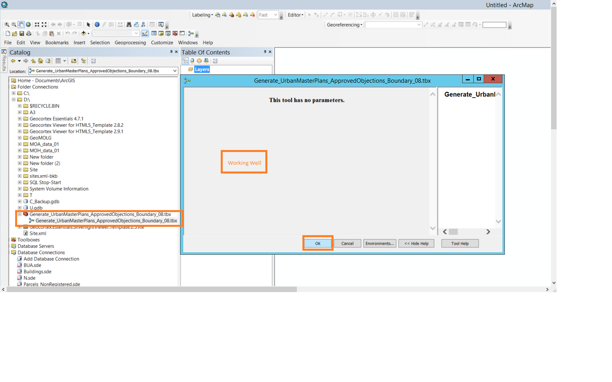List layers by selection

pos(206,61)
